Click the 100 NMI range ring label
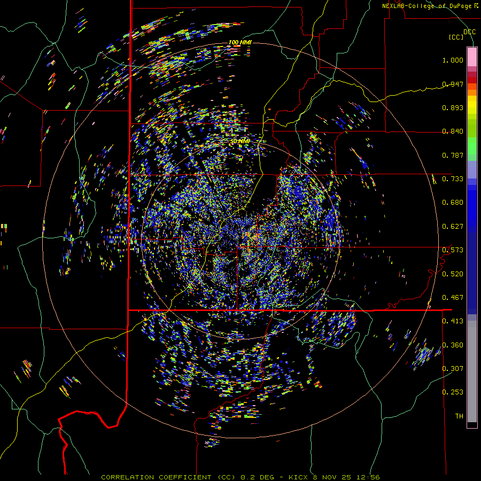The image size is (481, 481). click(x=240, y=42)
